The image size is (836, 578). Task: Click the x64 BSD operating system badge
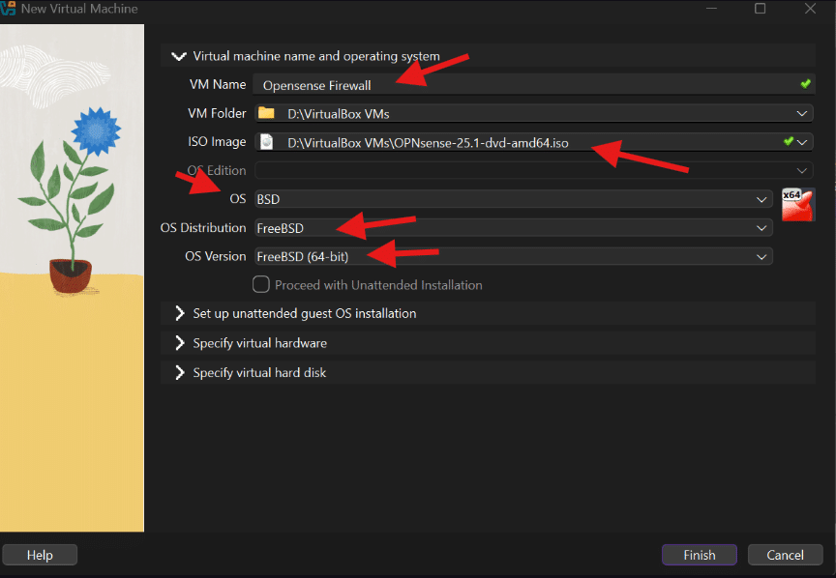point(797,205)
